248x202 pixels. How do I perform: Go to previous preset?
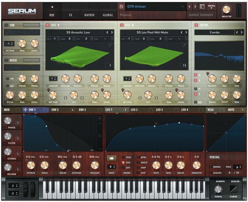click(x=190, y=6)
